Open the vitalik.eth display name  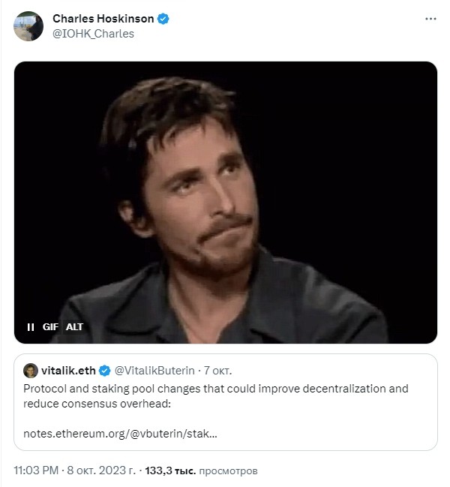(68, 371)
